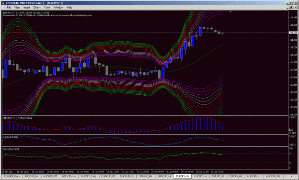
Task: Switch to the GBPAUD,H4 chart tab
Action: click(x=145, y=176)
